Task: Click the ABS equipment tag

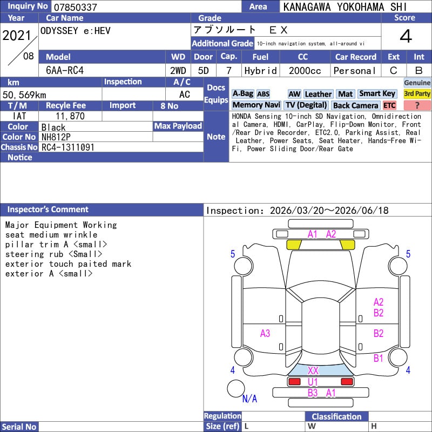Action: 263,94
